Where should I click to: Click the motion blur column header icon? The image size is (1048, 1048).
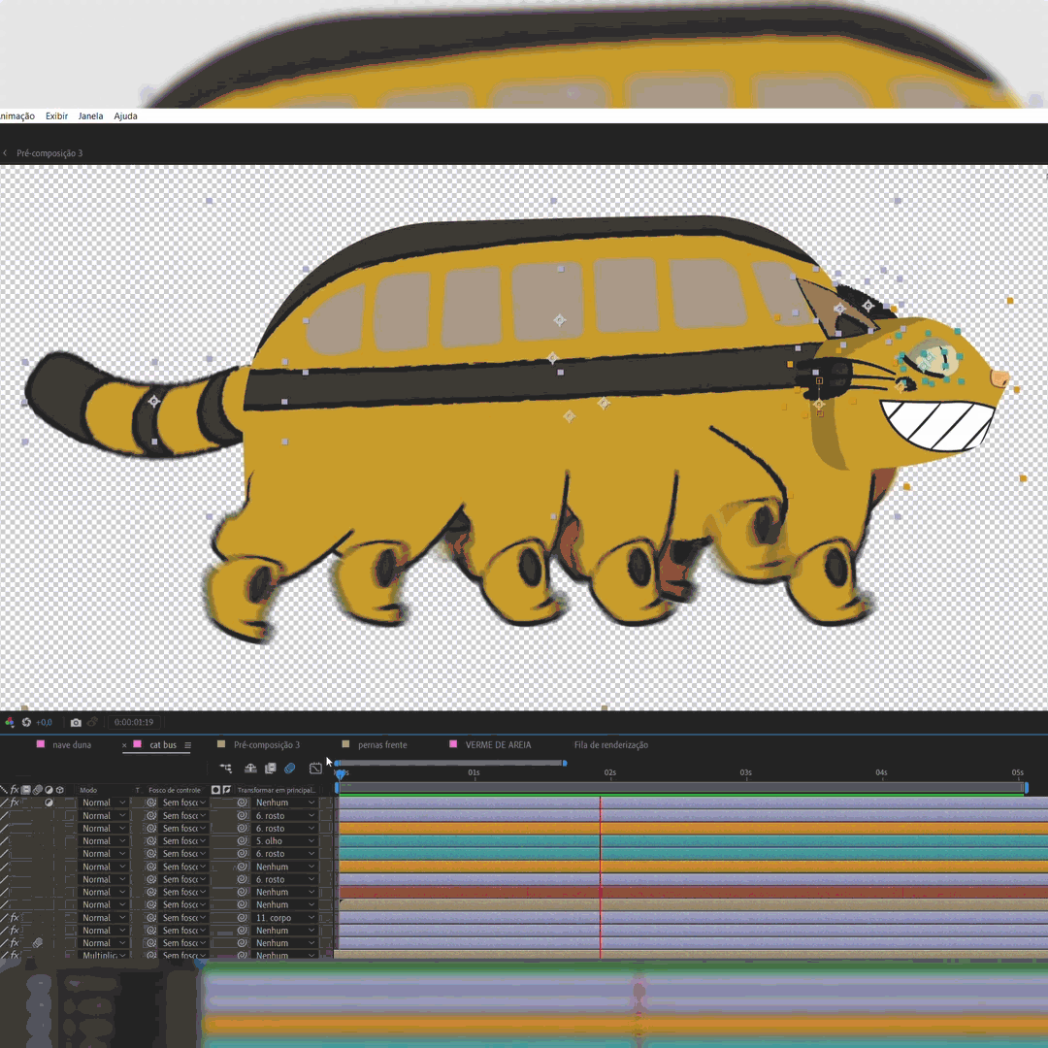[38, 789]
